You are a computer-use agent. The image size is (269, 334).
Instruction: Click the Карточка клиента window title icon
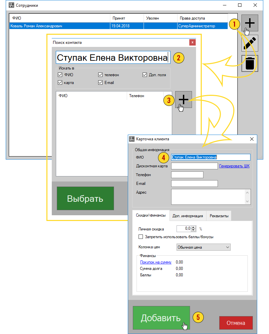(132, 139)
